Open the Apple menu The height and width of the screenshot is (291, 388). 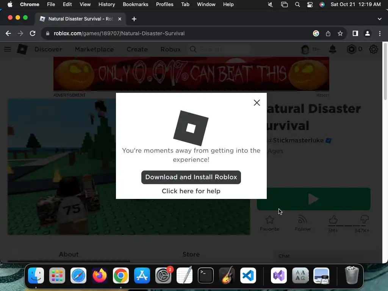[x=10, y=5]
